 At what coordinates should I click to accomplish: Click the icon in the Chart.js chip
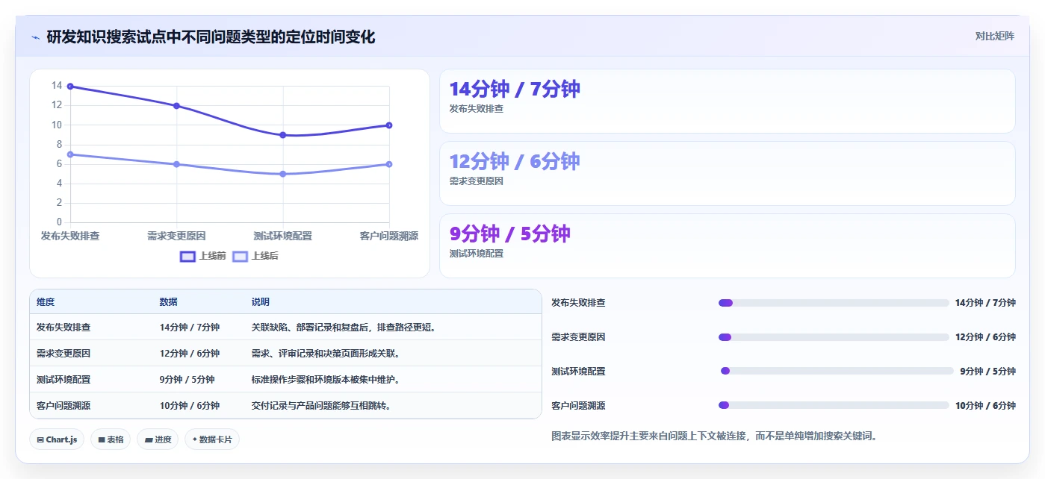pos(40,440)
